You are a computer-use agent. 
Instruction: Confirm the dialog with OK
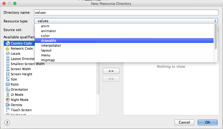point(208,122)
